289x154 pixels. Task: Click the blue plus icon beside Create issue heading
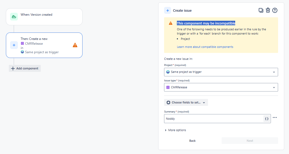pyautogui.click(x=167, y=10)
